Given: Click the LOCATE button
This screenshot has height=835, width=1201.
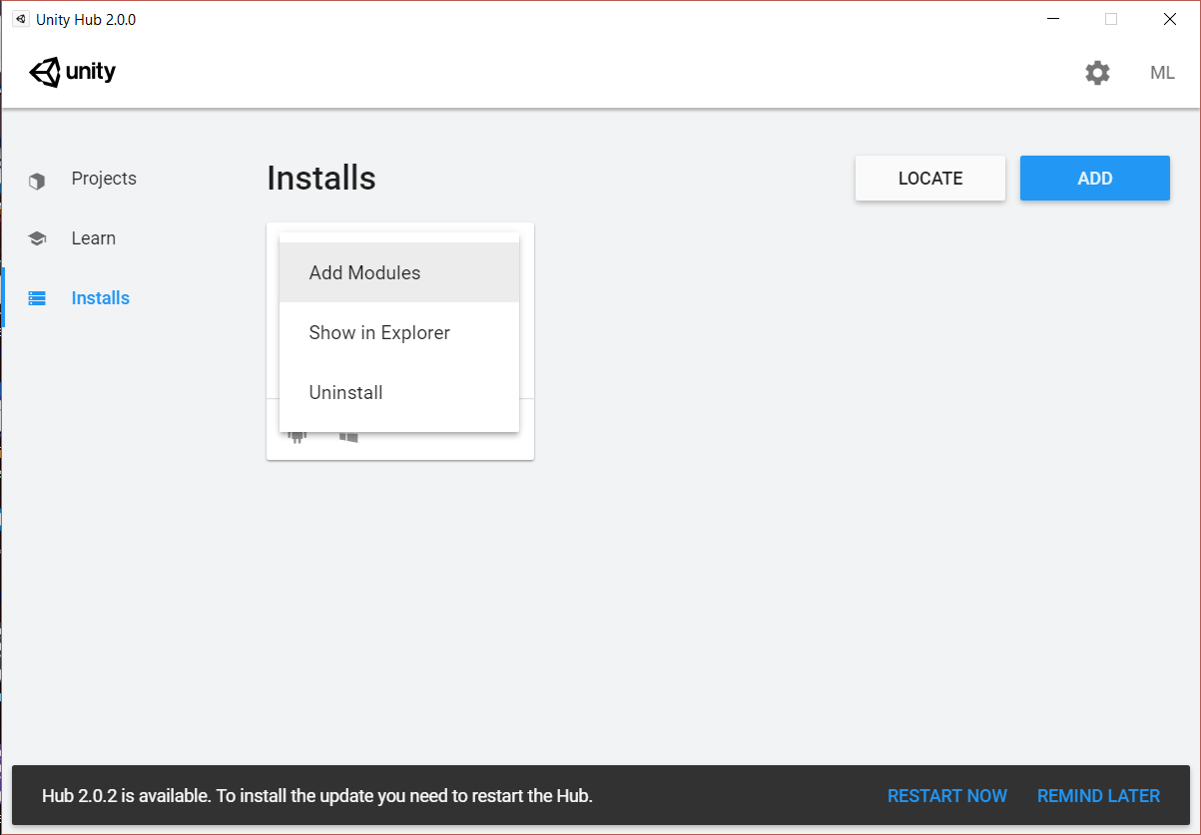Looking at the screenshot, I should point(930,179).
